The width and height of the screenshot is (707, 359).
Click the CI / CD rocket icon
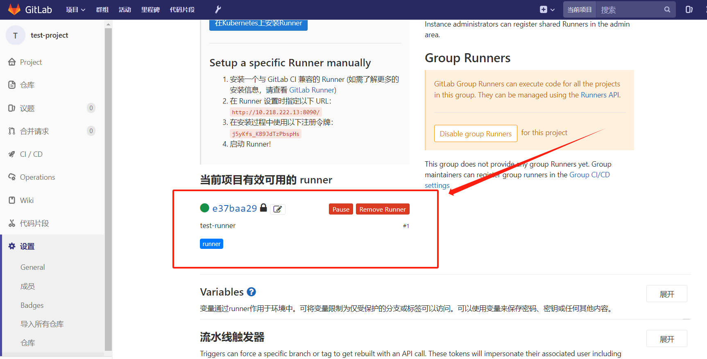[x=12, y=154]
